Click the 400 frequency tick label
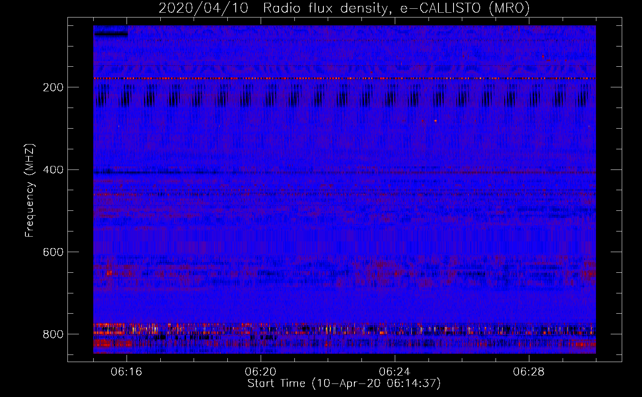Screen dimensions: 642x397 point(53,170)
